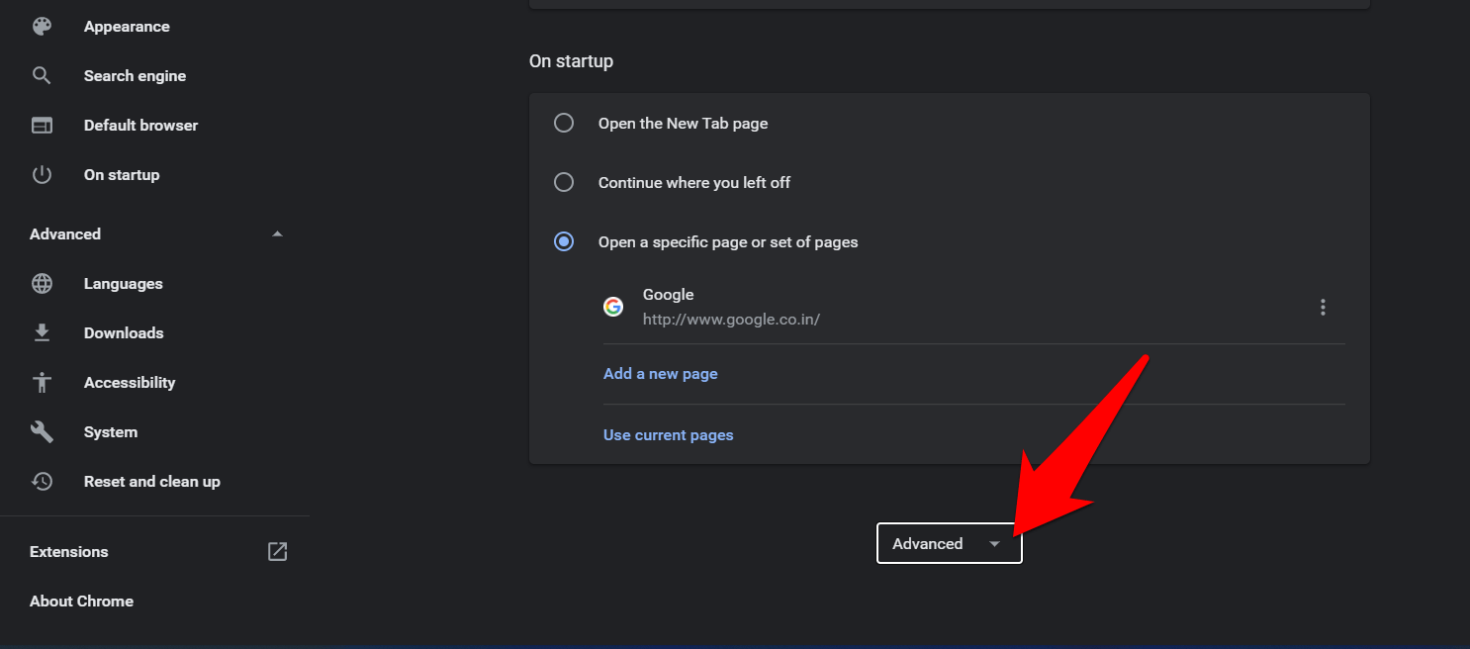Image resolution: width=1470 pixels, height=649 pixels.
Task: Click the Accessibility person icon
Action: tap(42, 383)
